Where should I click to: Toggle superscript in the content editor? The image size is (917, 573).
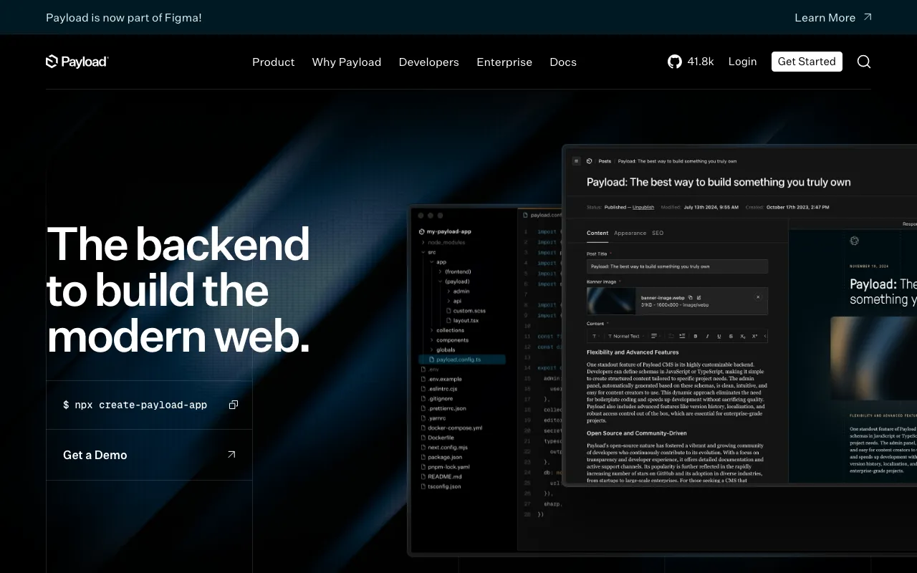(754, 336)
